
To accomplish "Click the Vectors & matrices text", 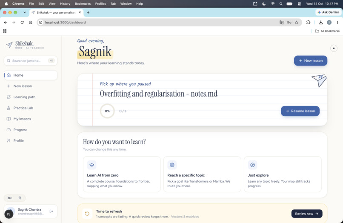I will click(x=185, y=217).
